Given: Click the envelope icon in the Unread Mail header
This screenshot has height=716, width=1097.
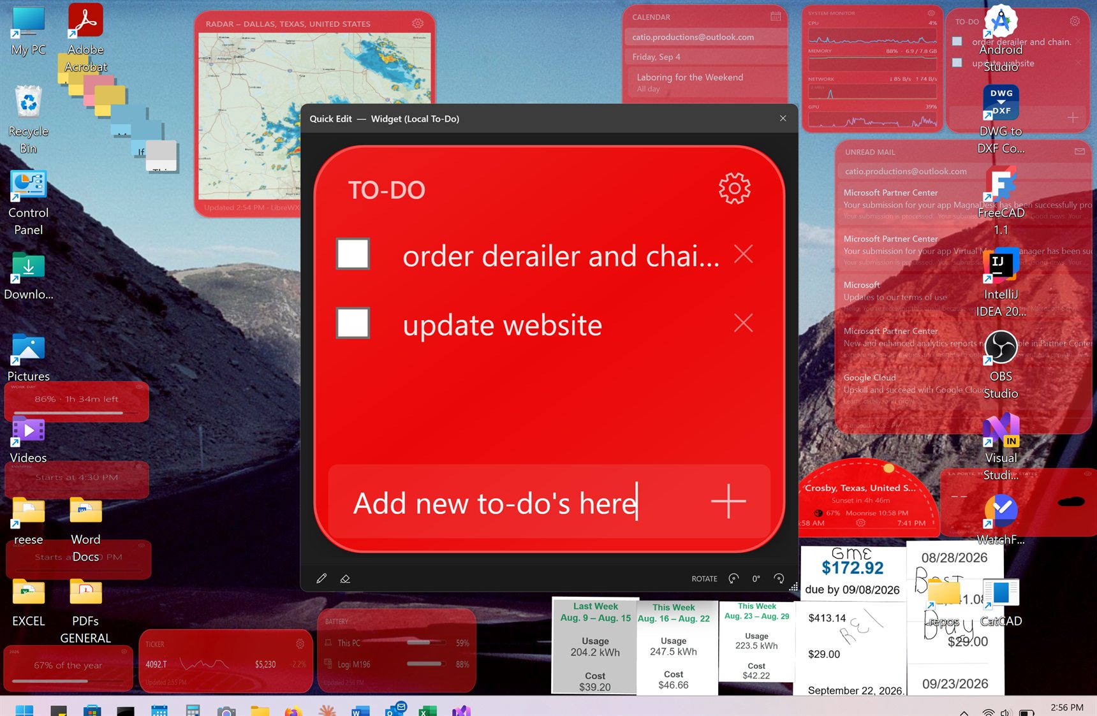Looking at the screenshot, I should click(x=1079, y=152).
